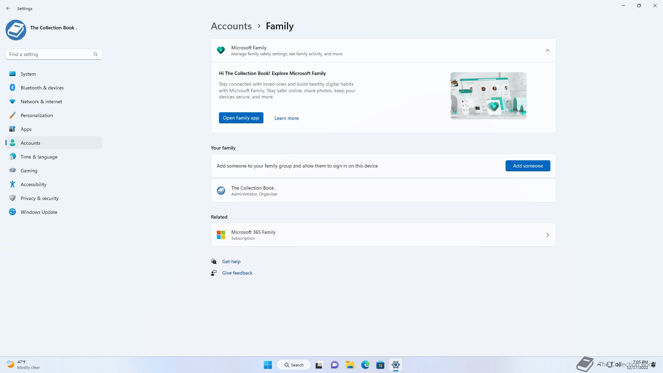Open File Explorer from taskbar
Image resolution: width=663 pixels, height=373 pixels.
(350, 365)
